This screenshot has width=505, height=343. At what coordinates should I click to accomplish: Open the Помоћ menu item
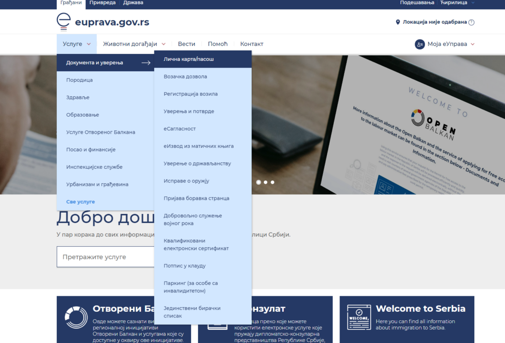click(x=218, y=44)
